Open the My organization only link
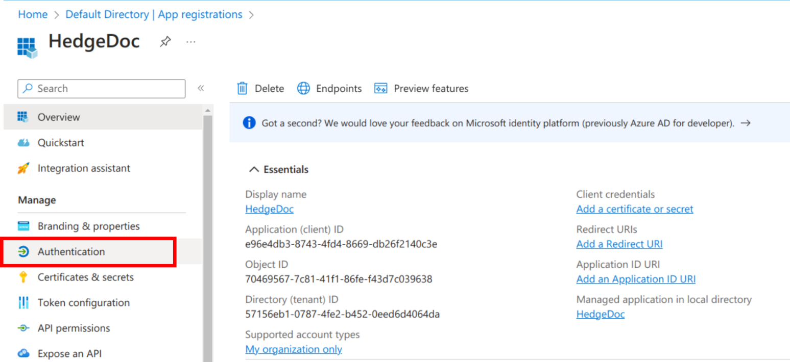This screenshot has height=362, width=790. click(294, 349)
